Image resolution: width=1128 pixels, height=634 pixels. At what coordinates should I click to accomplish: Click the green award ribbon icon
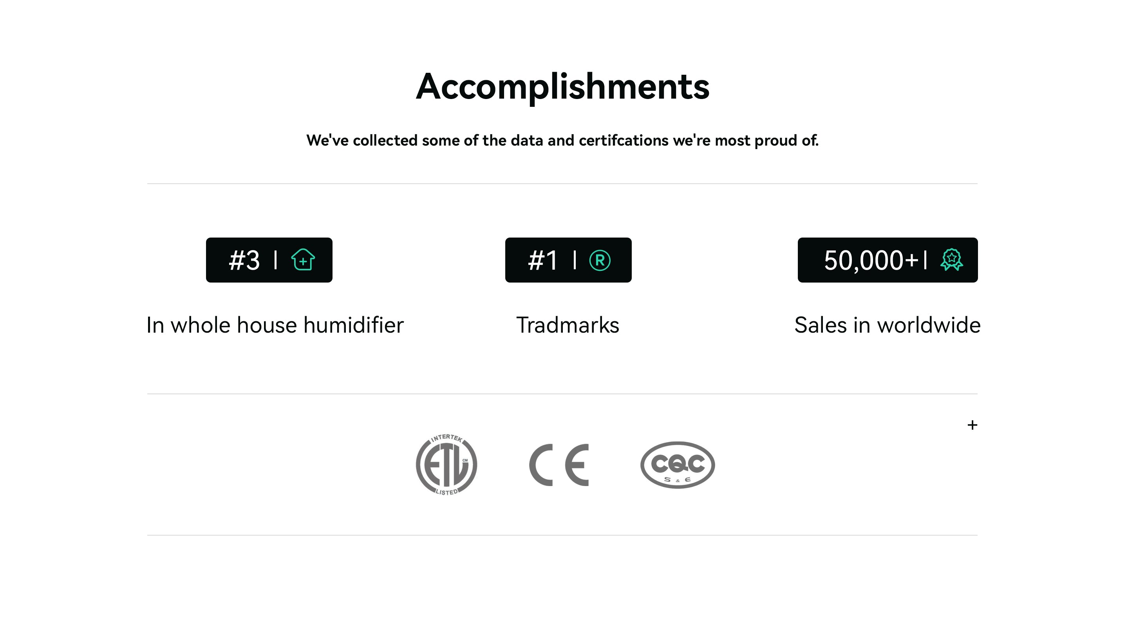click(951, 260)
